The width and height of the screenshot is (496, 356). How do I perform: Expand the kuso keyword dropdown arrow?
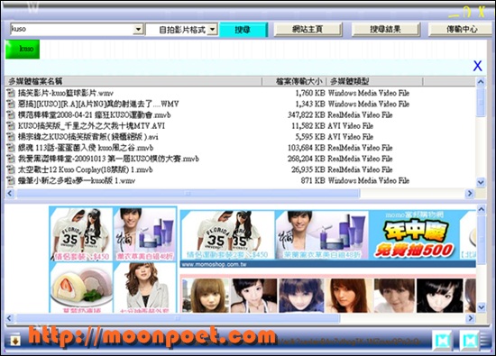coord(138,30)
